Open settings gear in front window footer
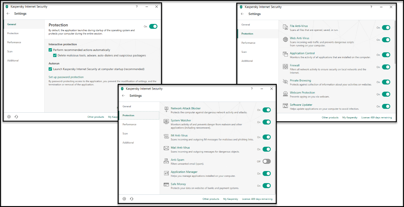 [124, 199]
